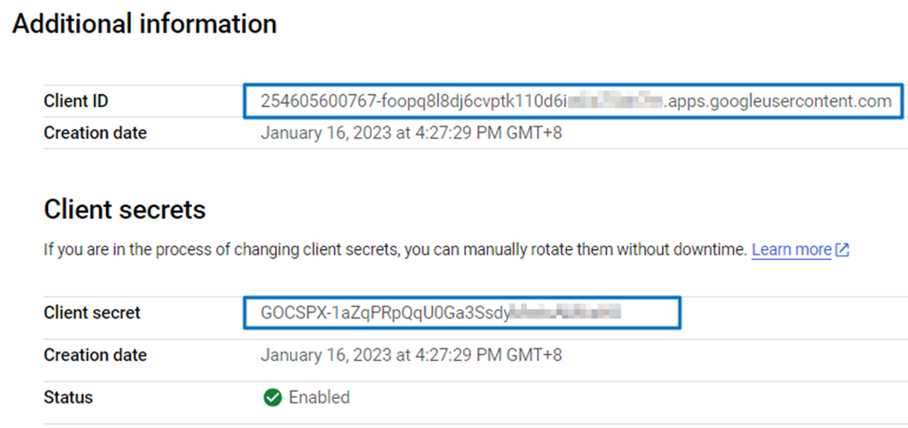908x428 pixels.
Task: Click the green Enabled checkmark icon
Action: [273, 397]
